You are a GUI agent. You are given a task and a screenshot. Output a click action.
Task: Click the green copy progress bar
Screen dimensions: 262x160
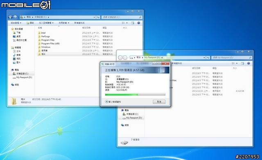(135, 95)
